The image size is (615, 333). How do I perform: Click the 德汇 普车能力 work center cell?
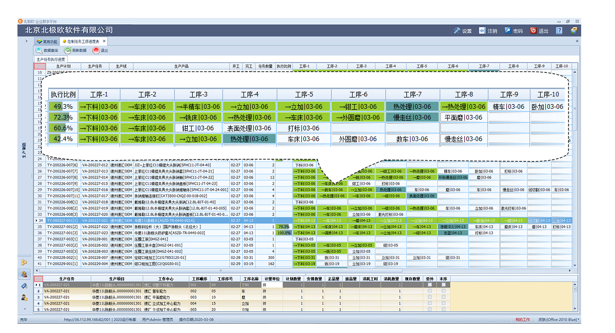point(167,291)
